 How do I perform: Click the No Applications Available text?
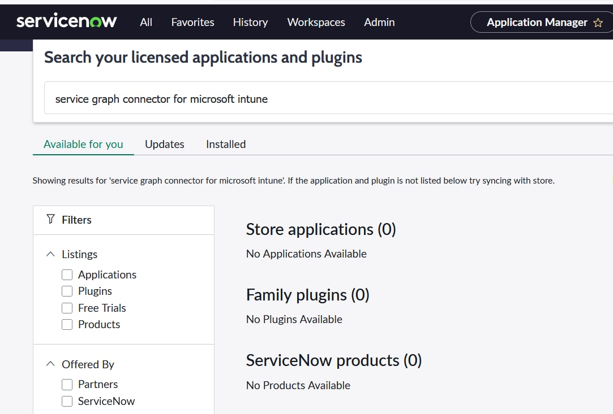point(307,254)
